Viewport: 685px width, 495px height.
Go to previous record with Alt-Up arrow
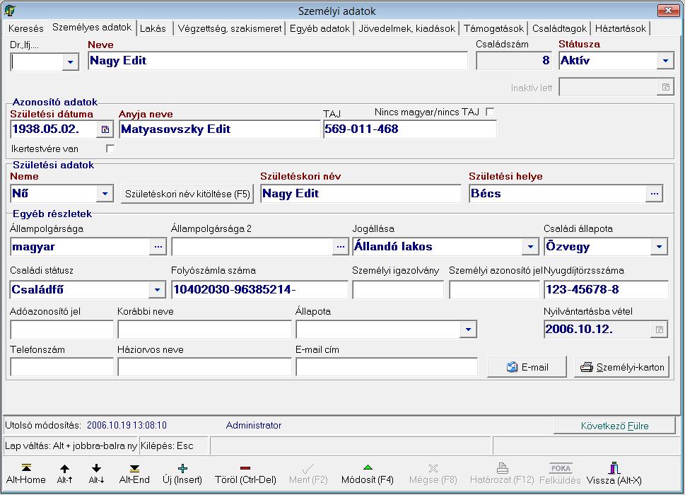(64, 474)
